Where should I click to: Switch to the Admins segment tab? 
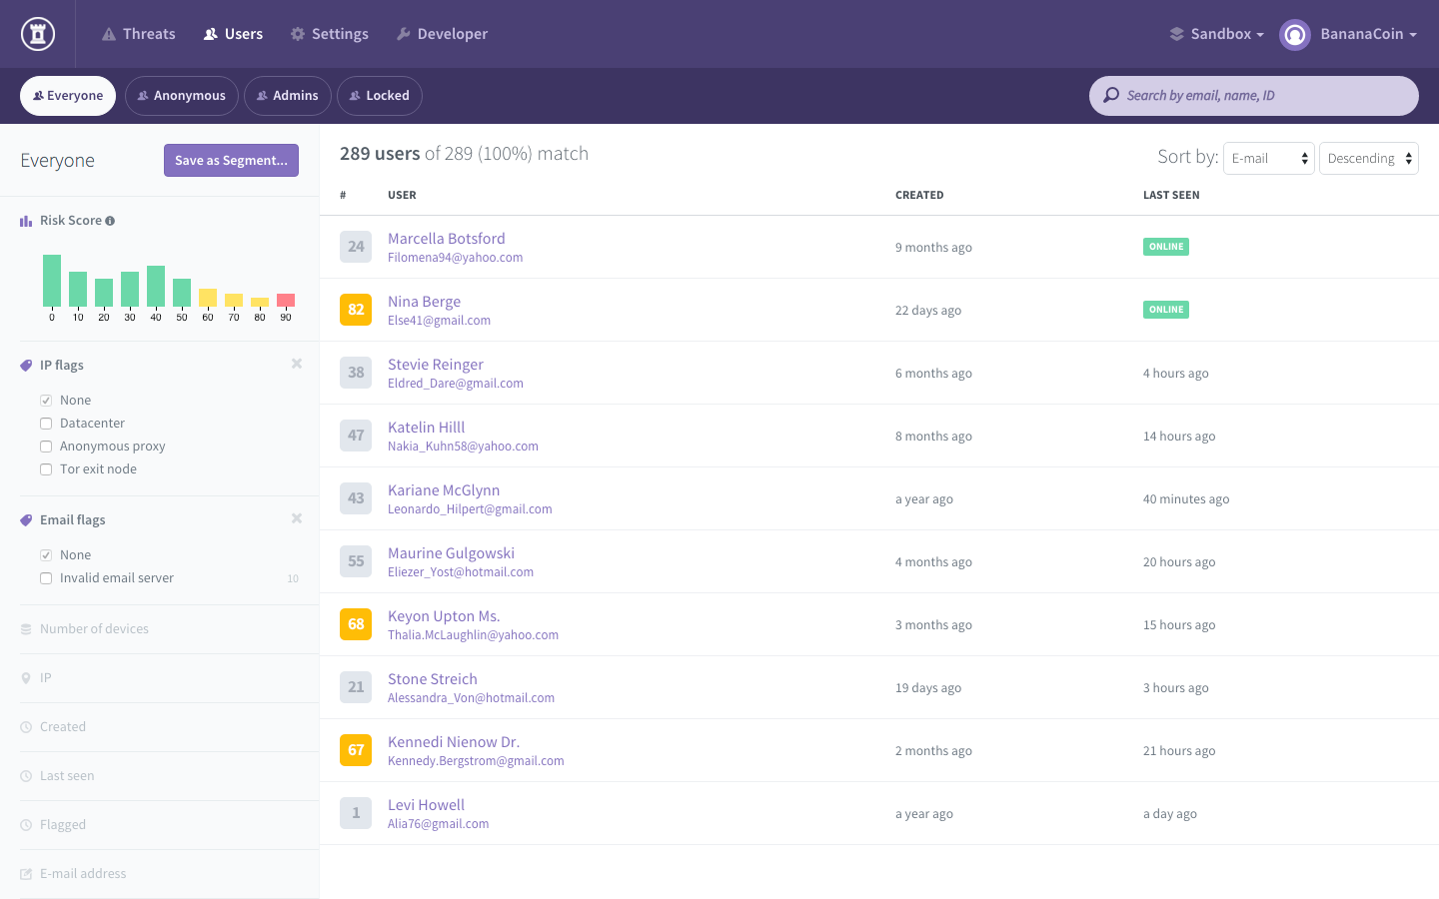(288, 96)
